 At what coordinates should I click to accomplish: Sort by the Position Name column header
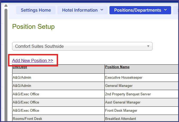pyautogui.click(x=117, y=67)
